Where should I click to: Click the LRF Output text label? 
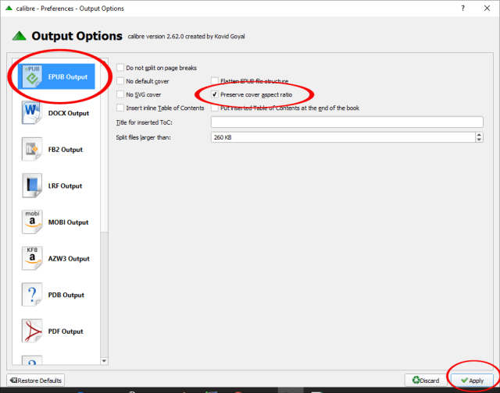pos(65,186)
